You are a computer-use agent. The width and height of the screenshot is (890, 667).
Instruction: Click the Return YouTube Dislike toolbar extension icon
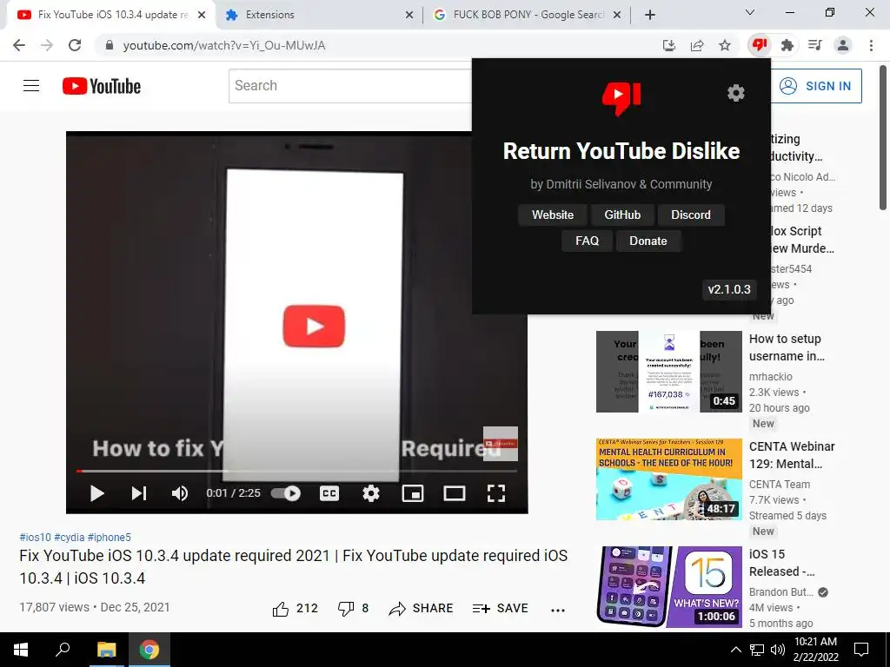coord(759,45)
